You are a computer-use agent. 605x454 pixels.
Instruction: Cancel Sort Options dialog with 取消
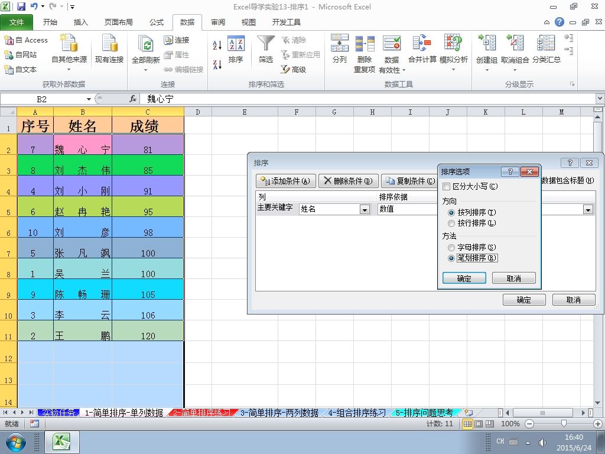point(514,278)
